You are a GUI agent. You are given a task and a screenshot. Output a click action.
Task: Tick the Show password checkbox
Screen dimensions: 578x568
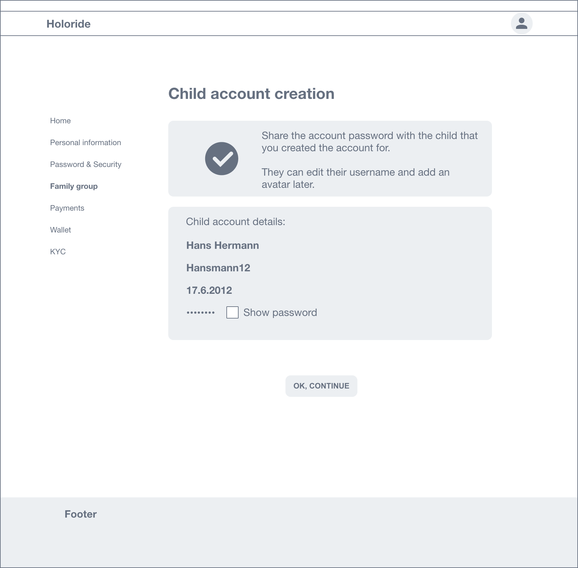point(232,312)
